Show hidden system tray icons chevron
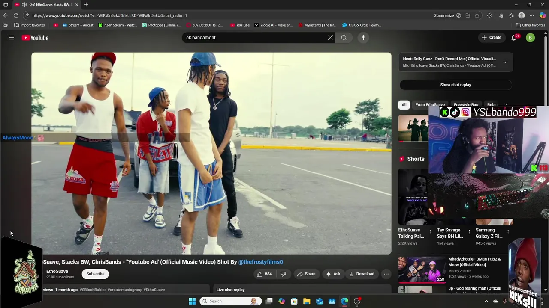Viewport: 549px width, 308px height. [x=486, y=301]
